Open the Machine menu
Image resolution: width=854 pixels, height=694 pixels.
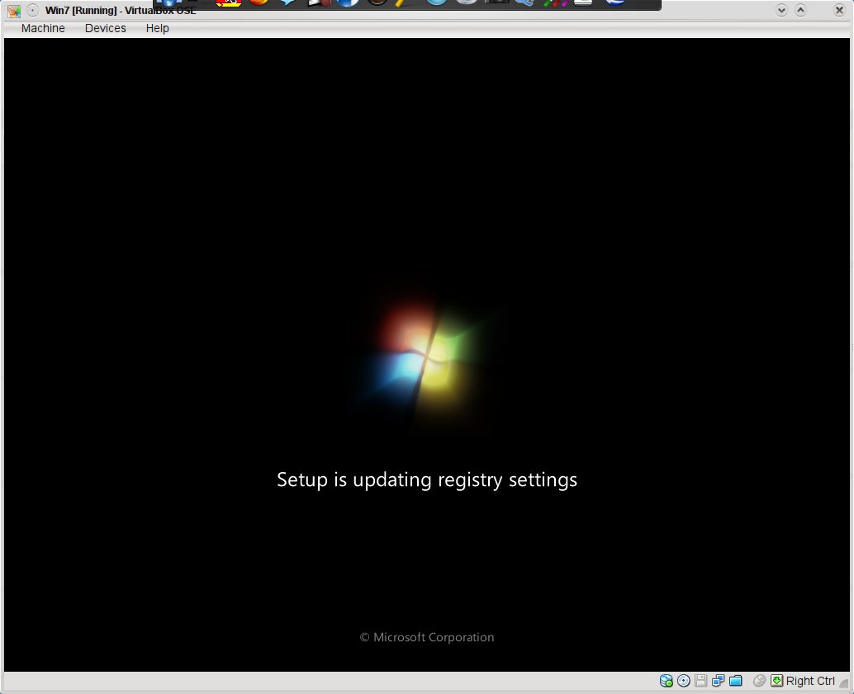tap(43, 28)
